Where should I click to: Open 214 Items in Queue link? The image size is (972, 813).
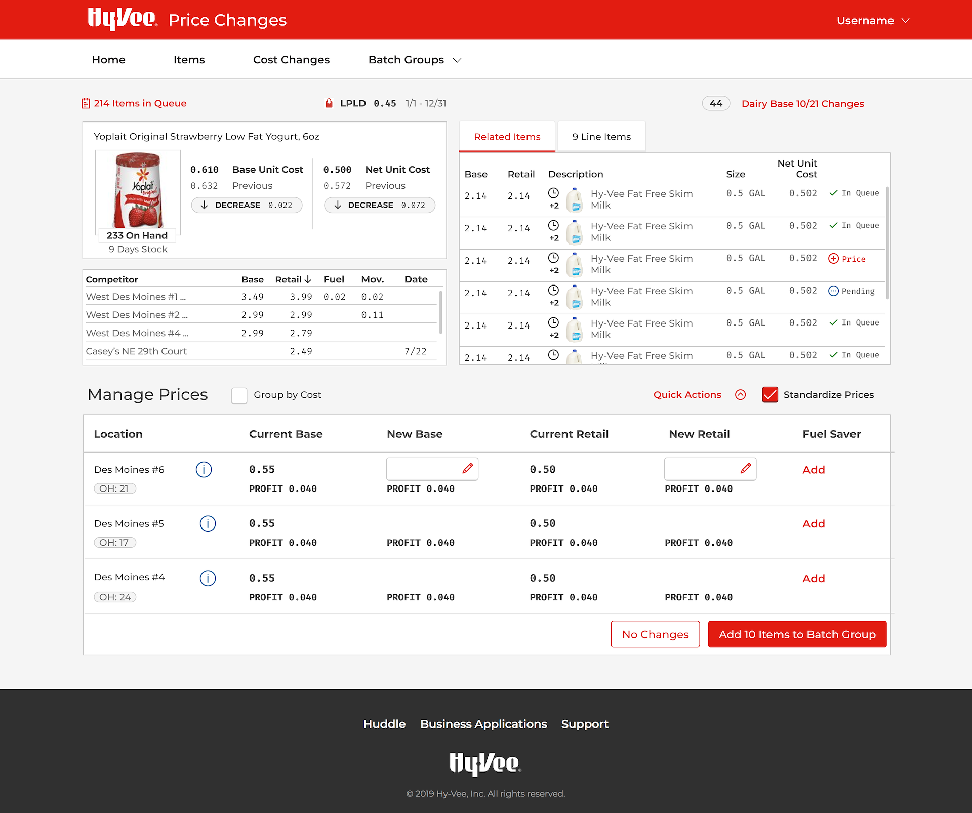click(140, 103)
